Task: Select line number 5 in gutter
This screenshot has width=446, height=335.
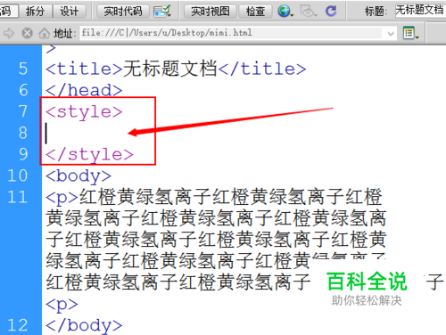Action: (23, 69)
